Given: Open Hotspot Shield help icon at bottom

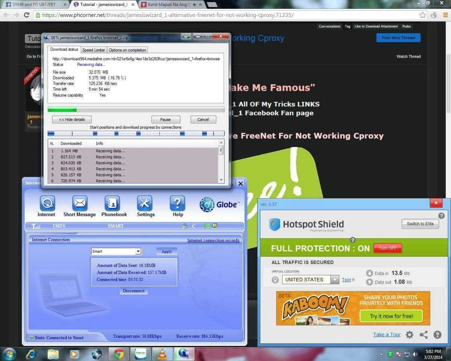Looking at the screenshot, I should [437, 335].
